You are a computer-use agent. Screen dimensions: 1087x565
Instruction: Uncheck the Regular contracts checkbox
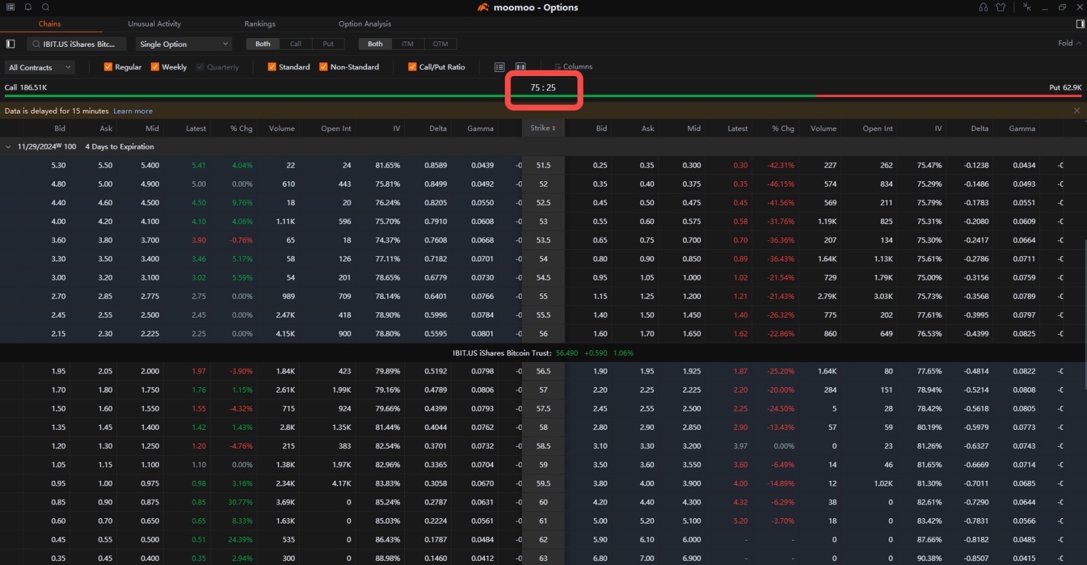click(108, 67)
